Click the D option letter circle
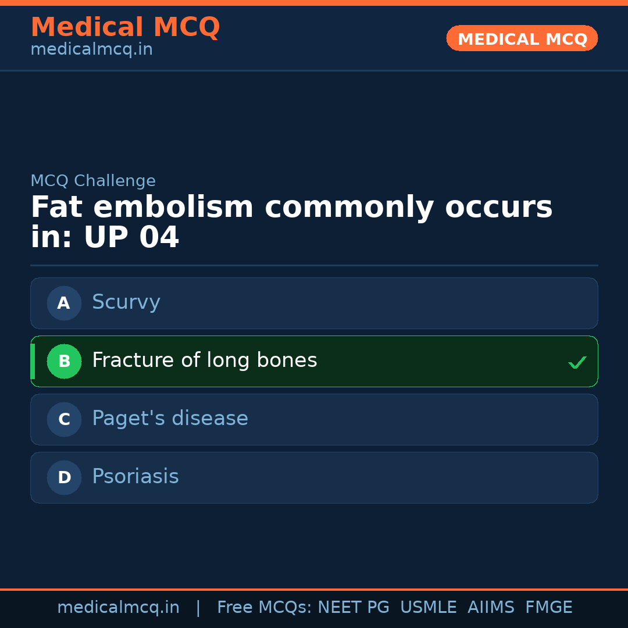 64,477
